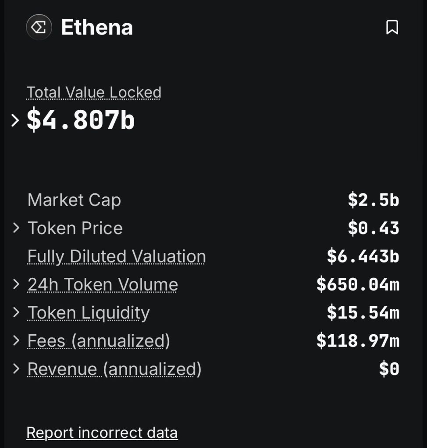Expand the 24h Token Volume chevron
This screenshot has height=448, width=427.
coord(16,284)
